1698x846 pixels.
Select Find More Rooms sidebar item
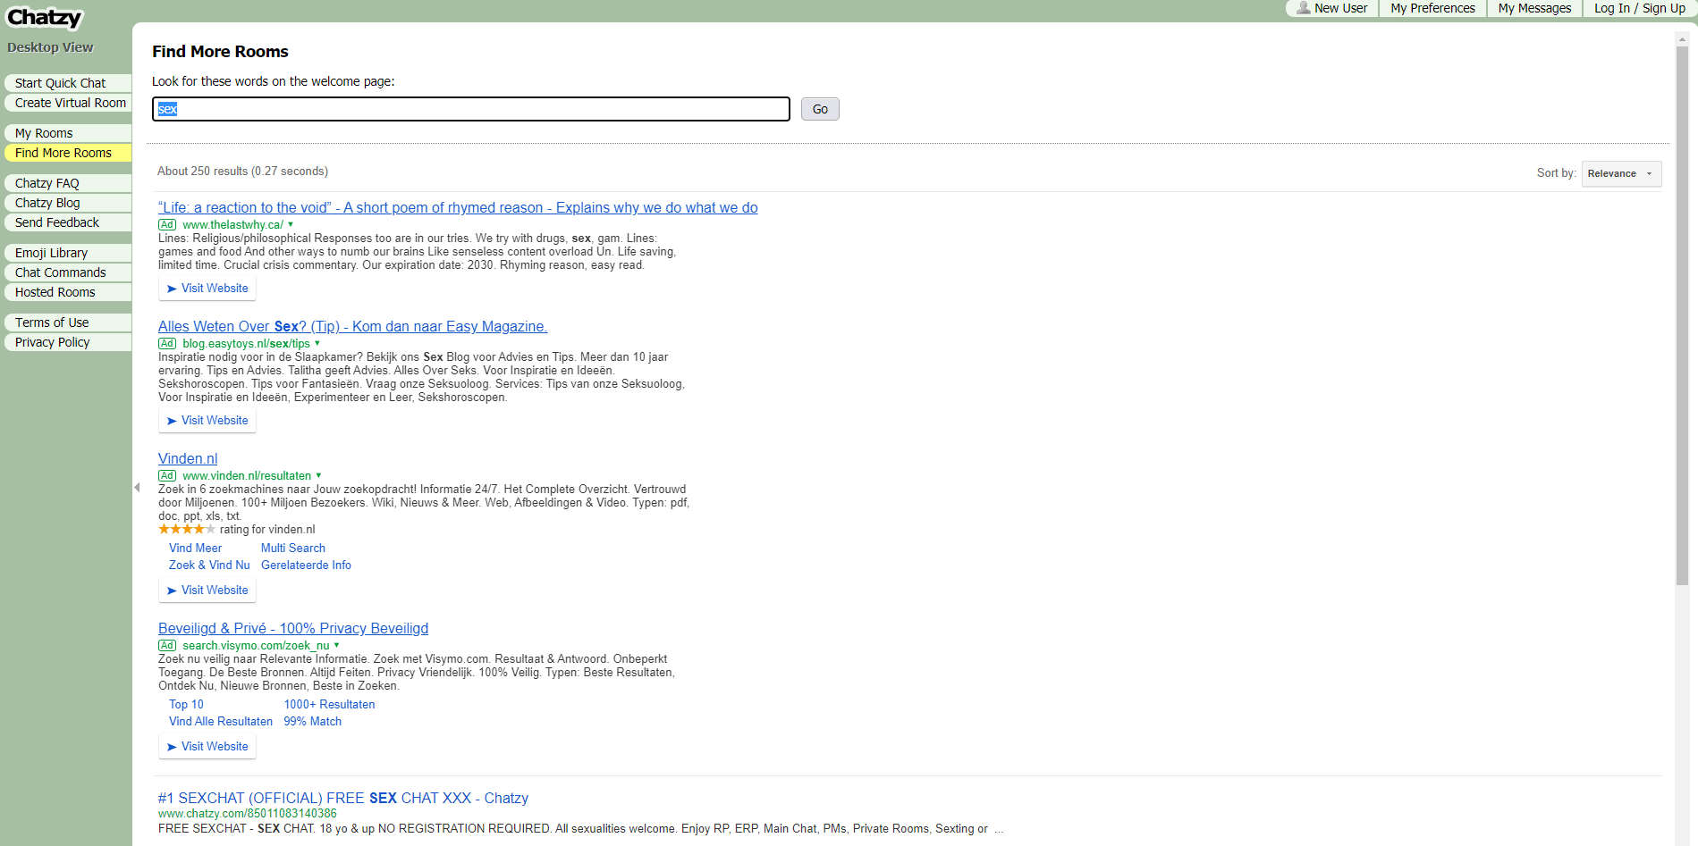68,153
